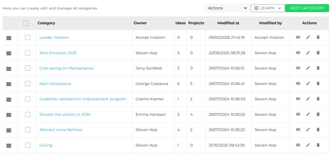Delete the Cost saving on Maintenance category
This screenshot has height=157, width=330.
coord(318,68)
